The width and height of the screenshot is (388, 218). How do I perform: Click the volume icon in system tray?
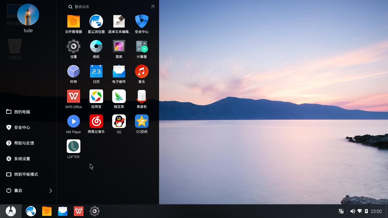[352, 211]
